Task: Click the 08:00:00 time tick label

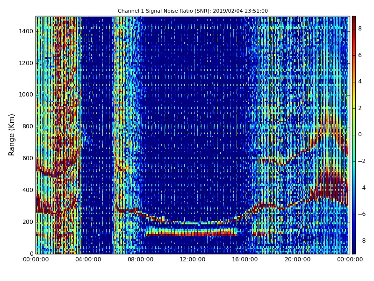Action: [141, 259]
